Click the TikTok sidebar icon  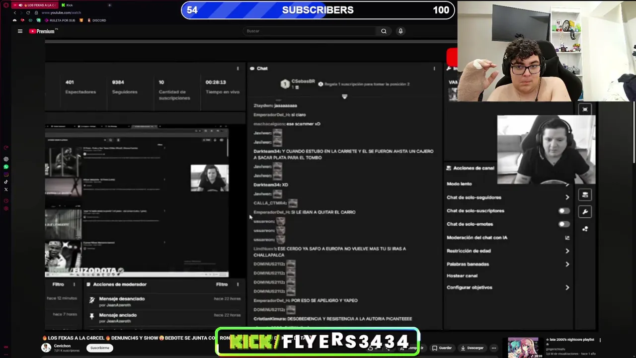click(x=6, y=181)
